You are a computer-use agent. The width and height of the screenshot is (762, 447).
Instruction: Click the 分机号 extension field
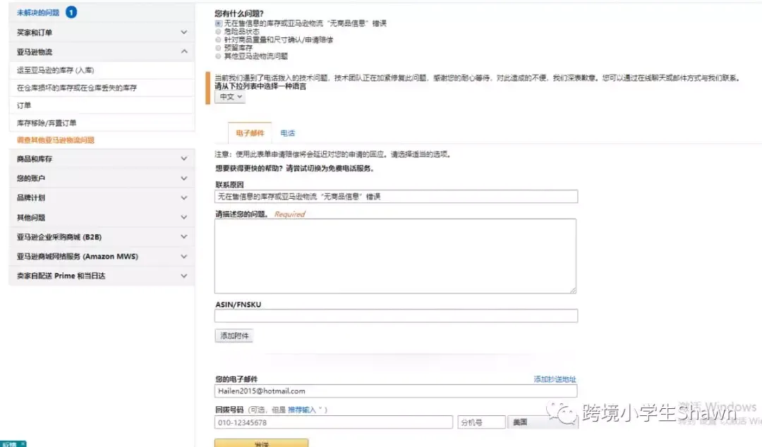click(481, 422)
